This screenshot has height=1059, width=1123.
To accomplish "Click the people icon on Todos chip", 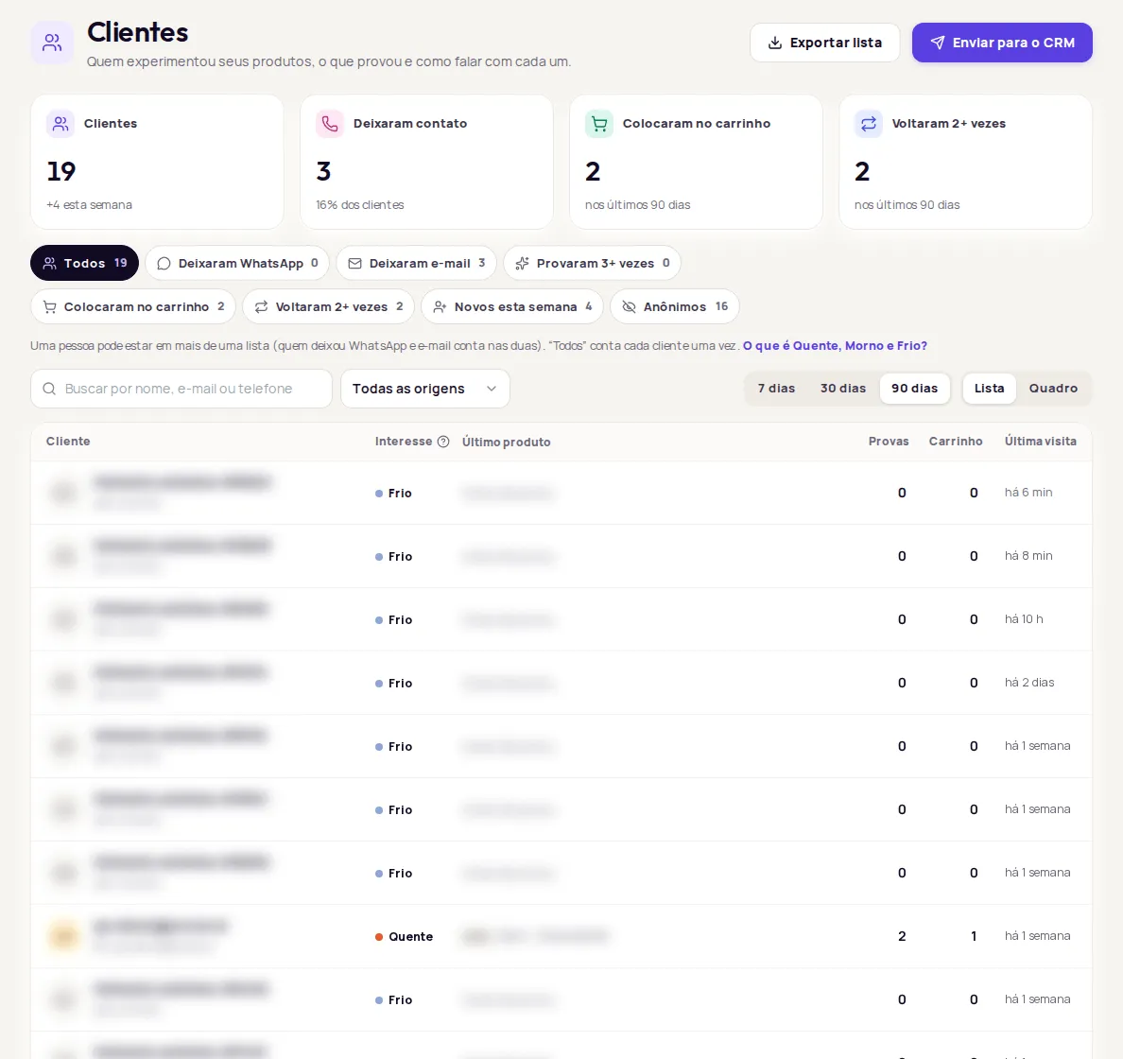I will [x=49, y=264].
